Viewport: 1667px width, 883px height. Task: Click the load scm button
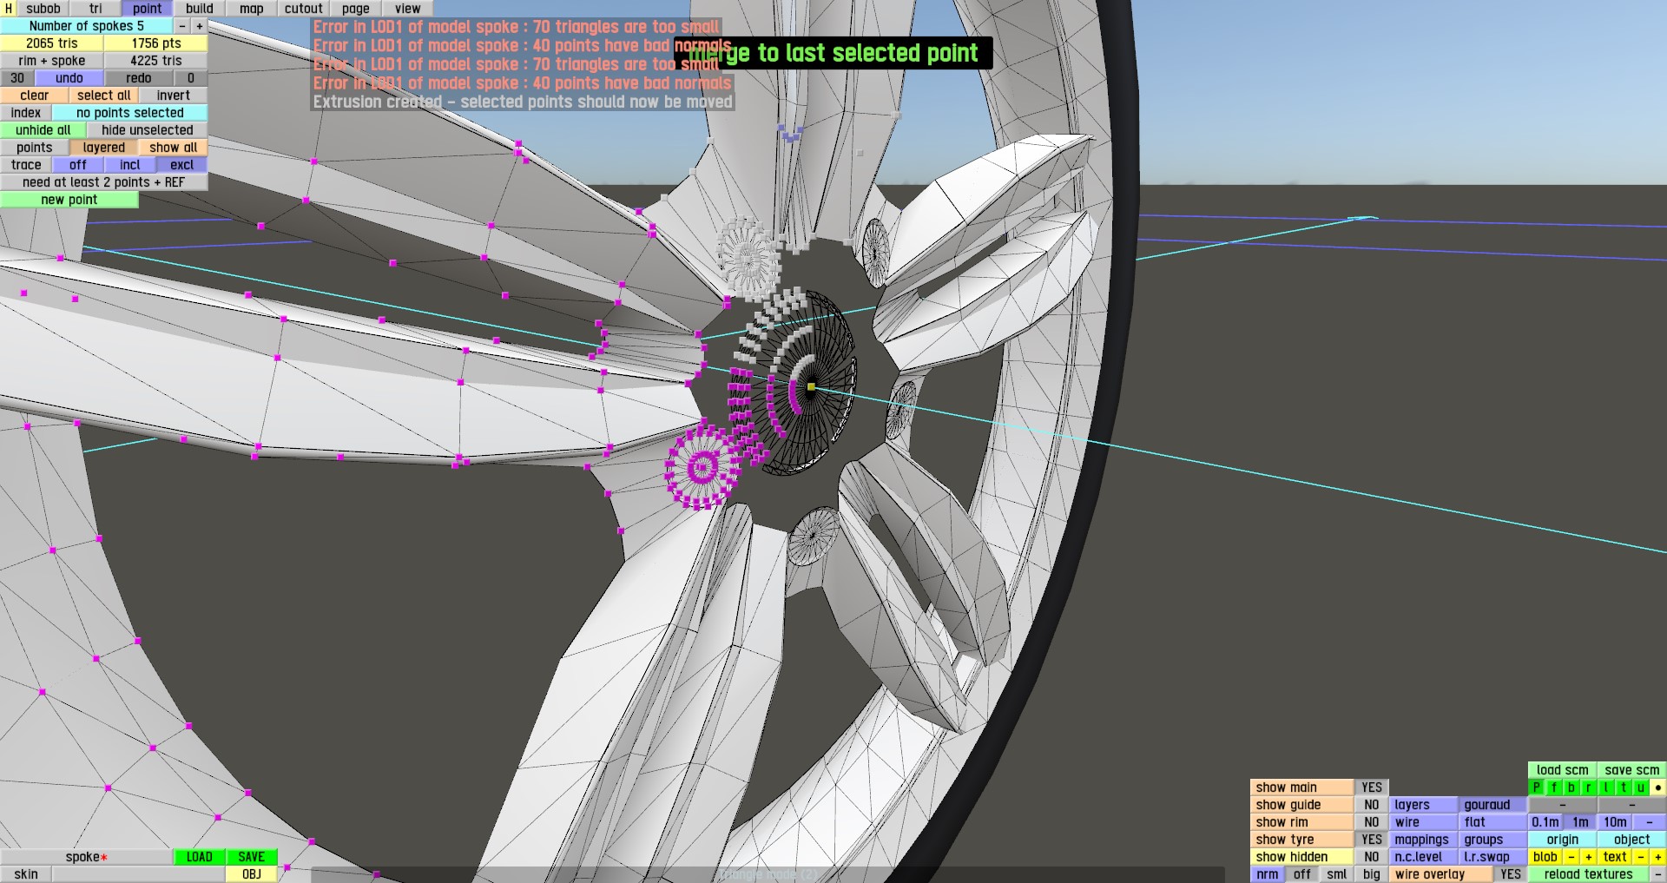tap(1563, 770)
